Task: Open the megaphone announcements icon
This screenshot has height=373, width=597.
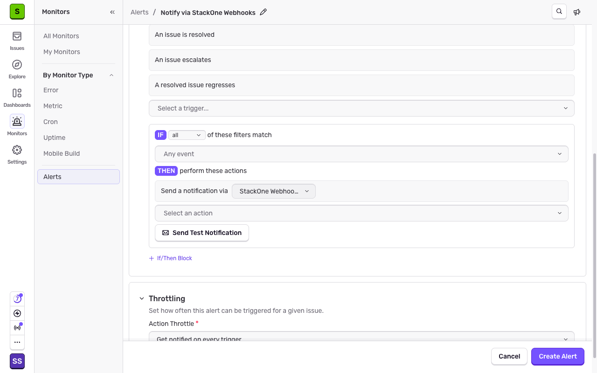Action: point(577,12)
